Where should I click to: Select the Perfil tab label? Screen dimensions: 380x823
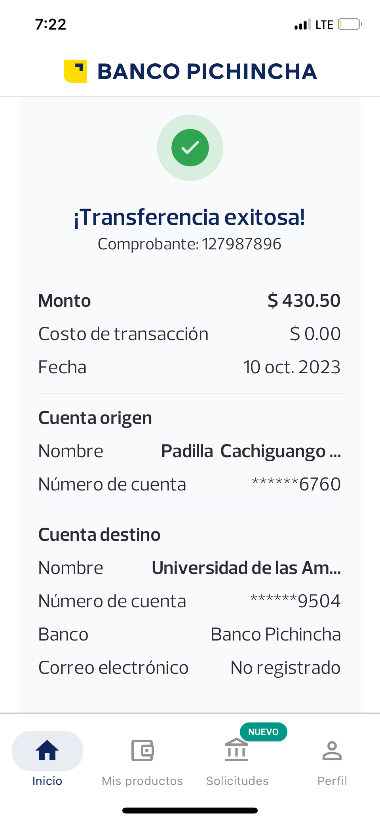(x=332, y=781)
